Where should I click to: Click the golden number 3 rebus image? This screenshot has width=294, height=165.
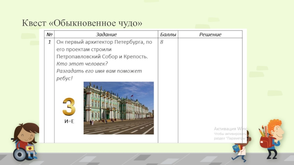69,107
